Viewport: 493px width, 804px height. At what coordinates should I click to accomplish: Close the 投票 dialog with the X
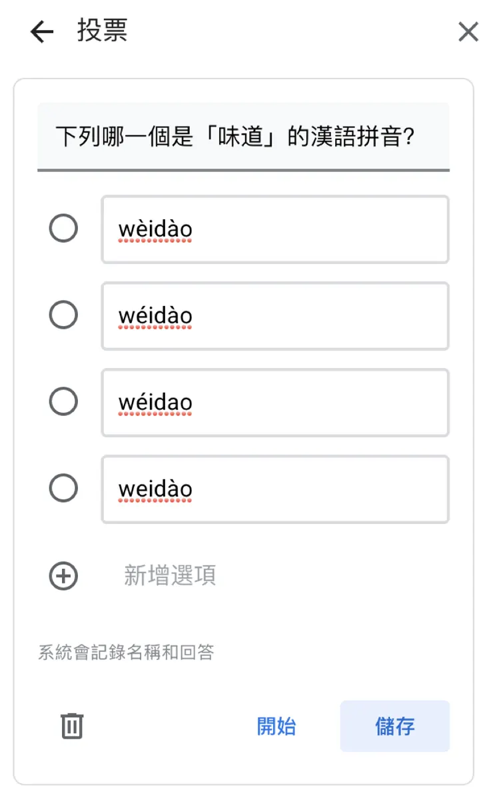tap(468, 31)
